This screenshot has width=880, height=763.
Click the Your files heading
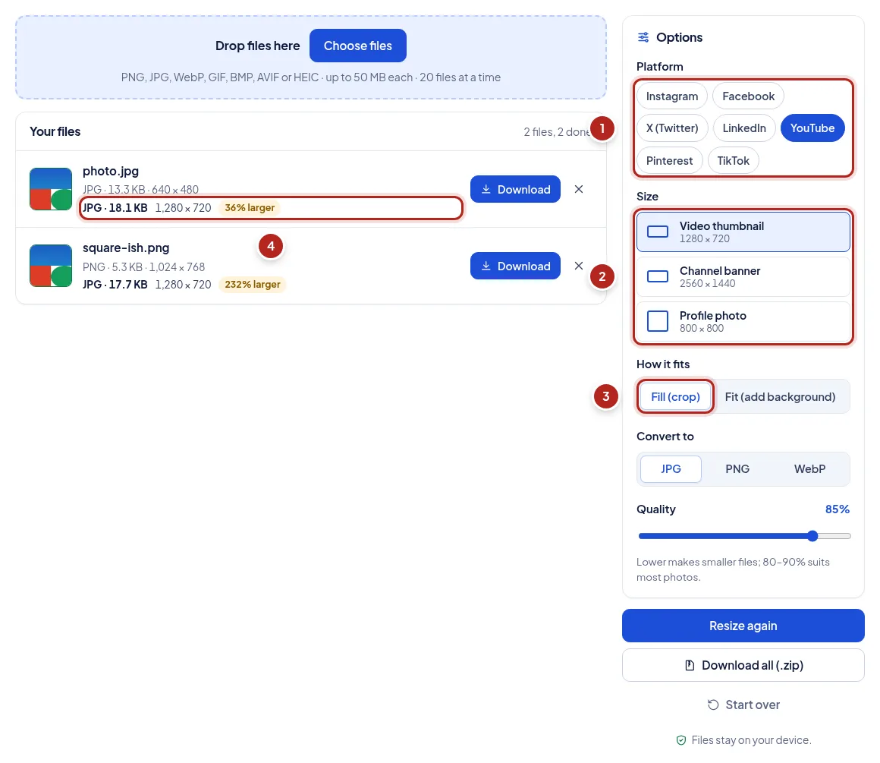coord(55,131)
